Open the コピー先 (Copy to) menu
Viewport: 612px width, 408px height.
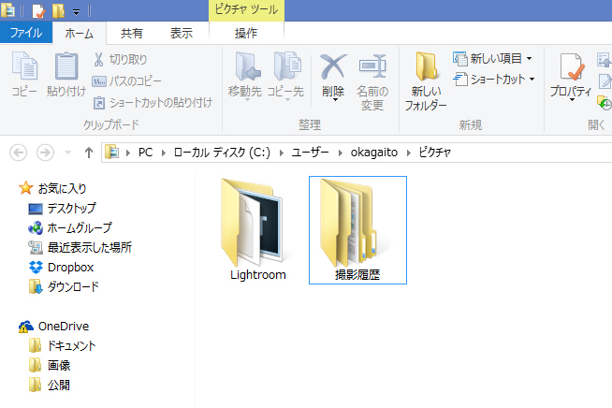pos(285,78)
